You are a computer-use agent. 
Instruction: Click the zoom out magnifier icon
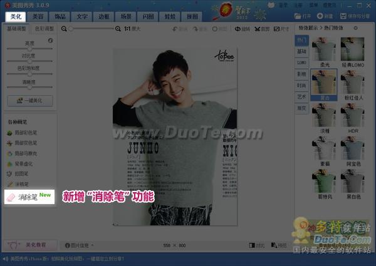pyautogui.click(x=64, y=29)
